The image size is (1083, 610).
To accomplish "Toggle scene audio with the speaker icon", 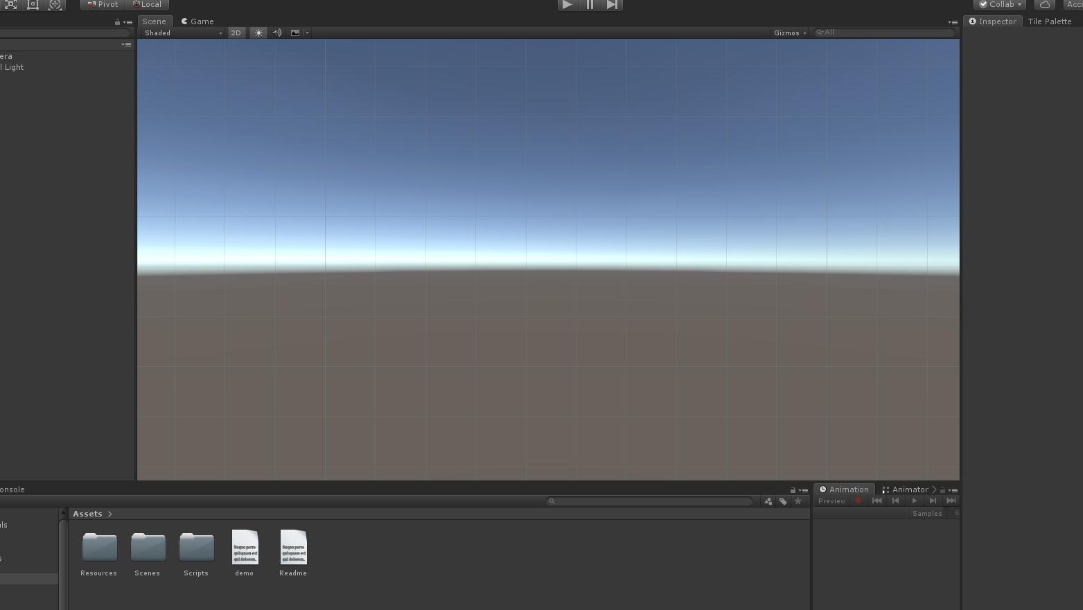I will click(276, 33).
